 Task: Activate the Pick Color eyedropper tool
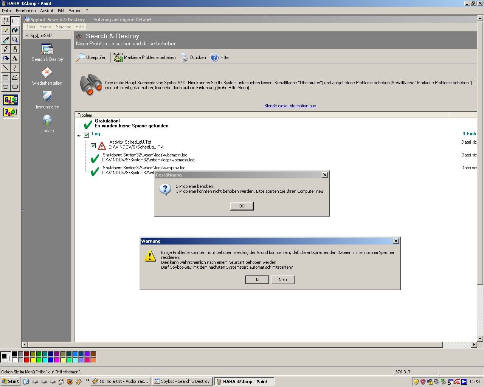(6, 39)
